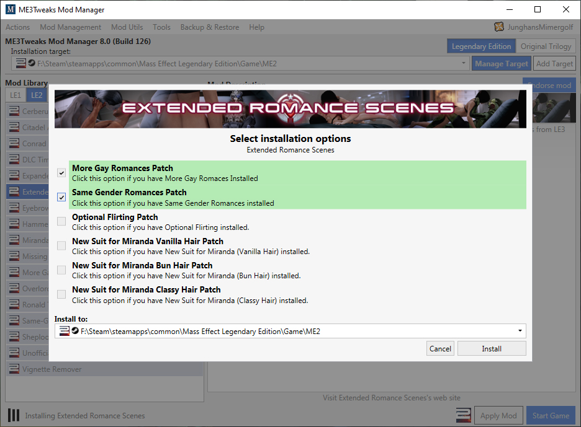The image size is (581, 427).
Task: Select the LE2 mod library tab
Action: pyautogui.click(x=37, y=95)
